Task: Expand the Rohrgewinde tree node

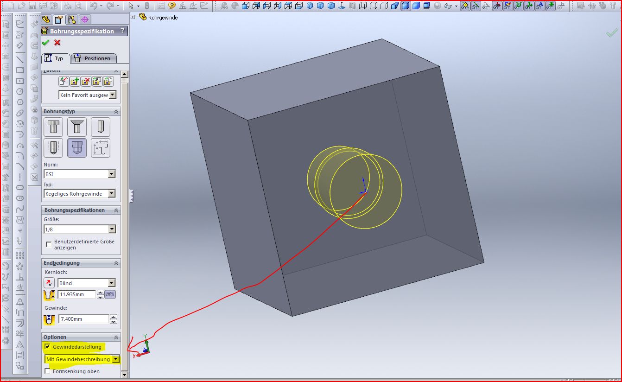Action: tap(133, 17)
